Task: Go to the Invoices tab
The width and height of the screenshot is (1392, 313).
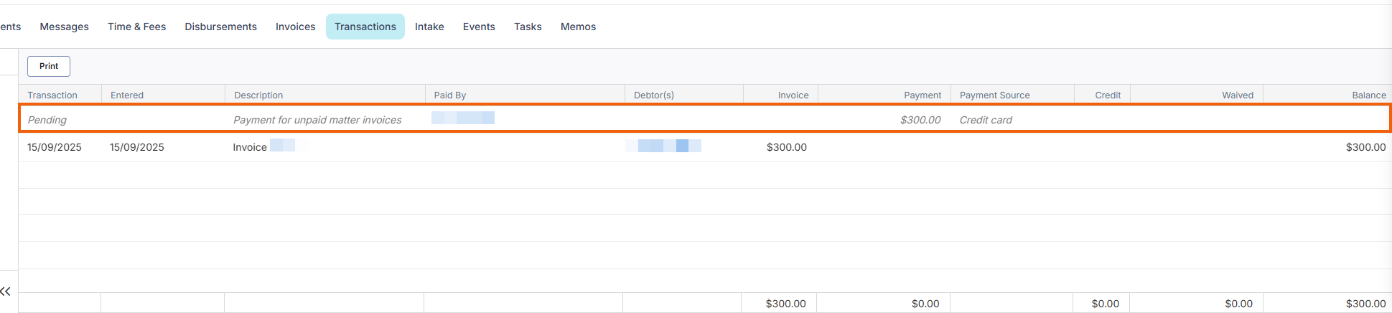Action: point(295,27)
